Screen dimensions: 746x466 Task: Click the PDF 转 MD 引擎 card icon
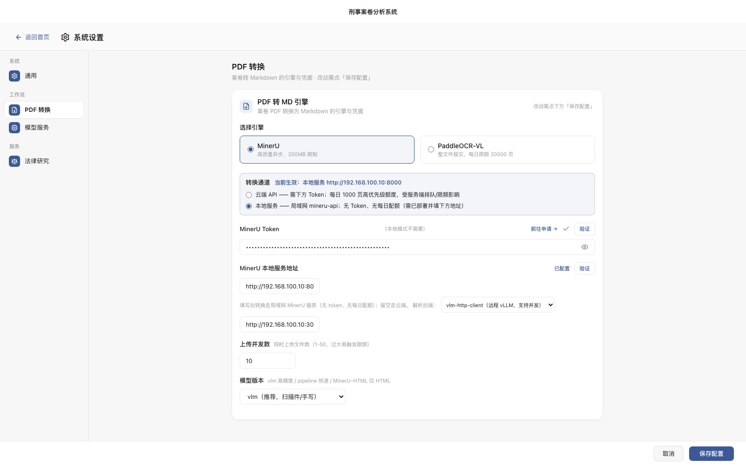(246, 106)
